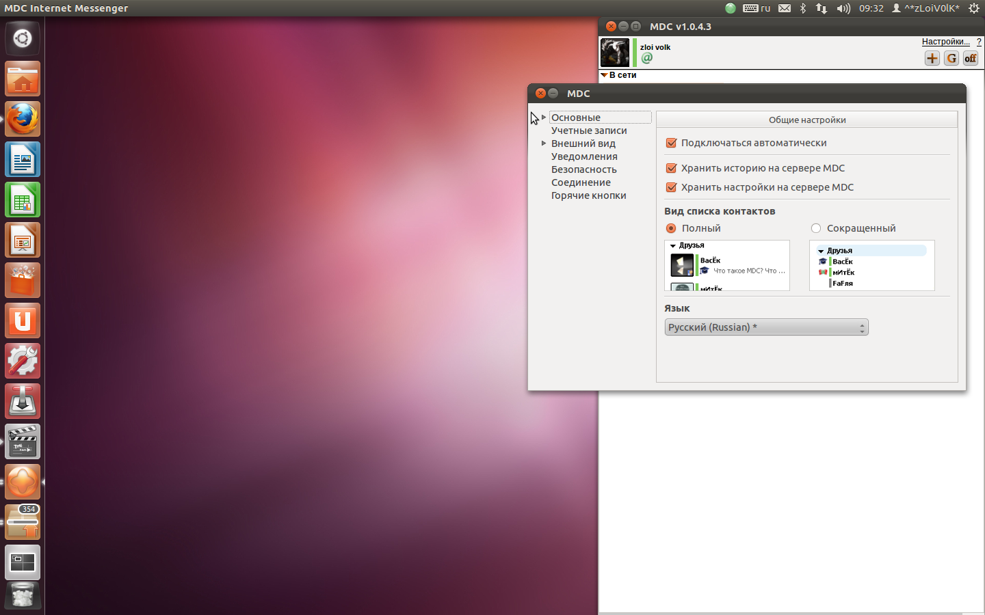985x615 pixels.
Task: Select the Сокращенный radio button
Action: [x=816, y=228]
